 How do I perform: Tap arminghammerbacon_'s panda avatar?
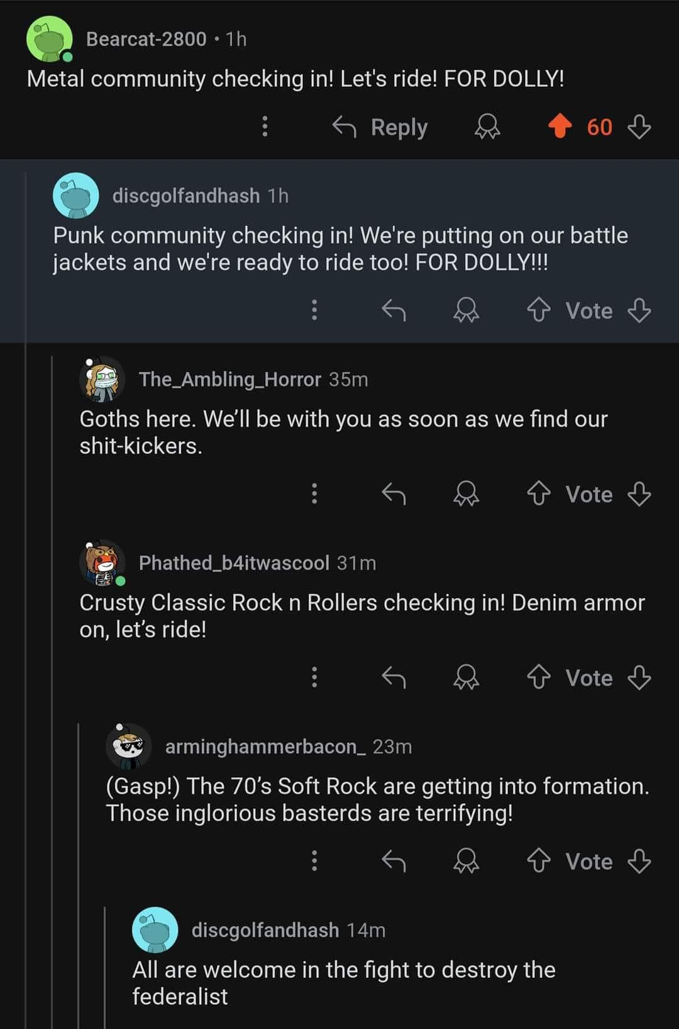click(128, 746)
